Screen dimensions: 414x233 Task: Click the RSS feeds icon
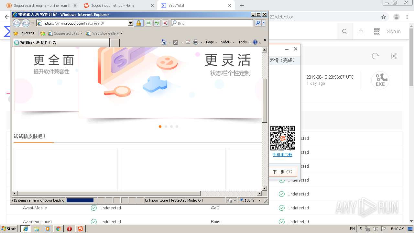tap(176, 42)
